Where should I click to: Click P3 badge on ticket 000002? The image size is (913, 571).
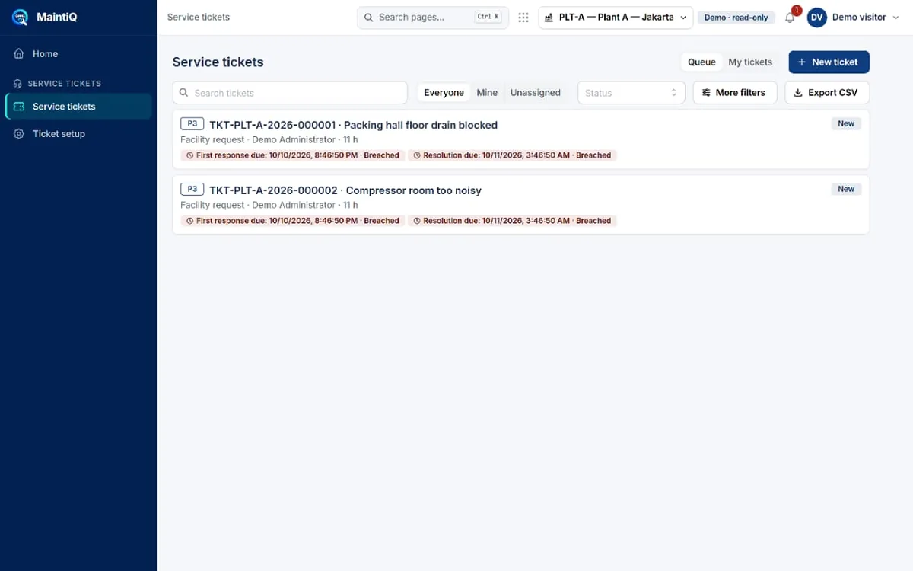[x=192, y=189]
